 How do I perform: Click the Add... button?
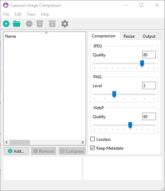tap(16, 151)
